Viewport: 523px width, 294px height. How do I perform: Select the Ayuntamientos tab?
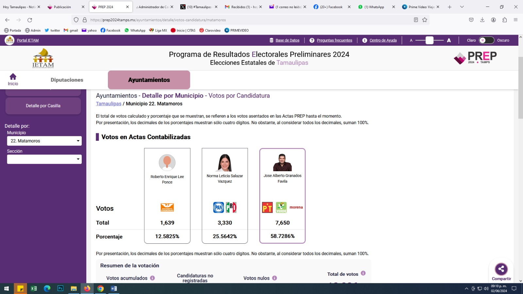(149, 80)
